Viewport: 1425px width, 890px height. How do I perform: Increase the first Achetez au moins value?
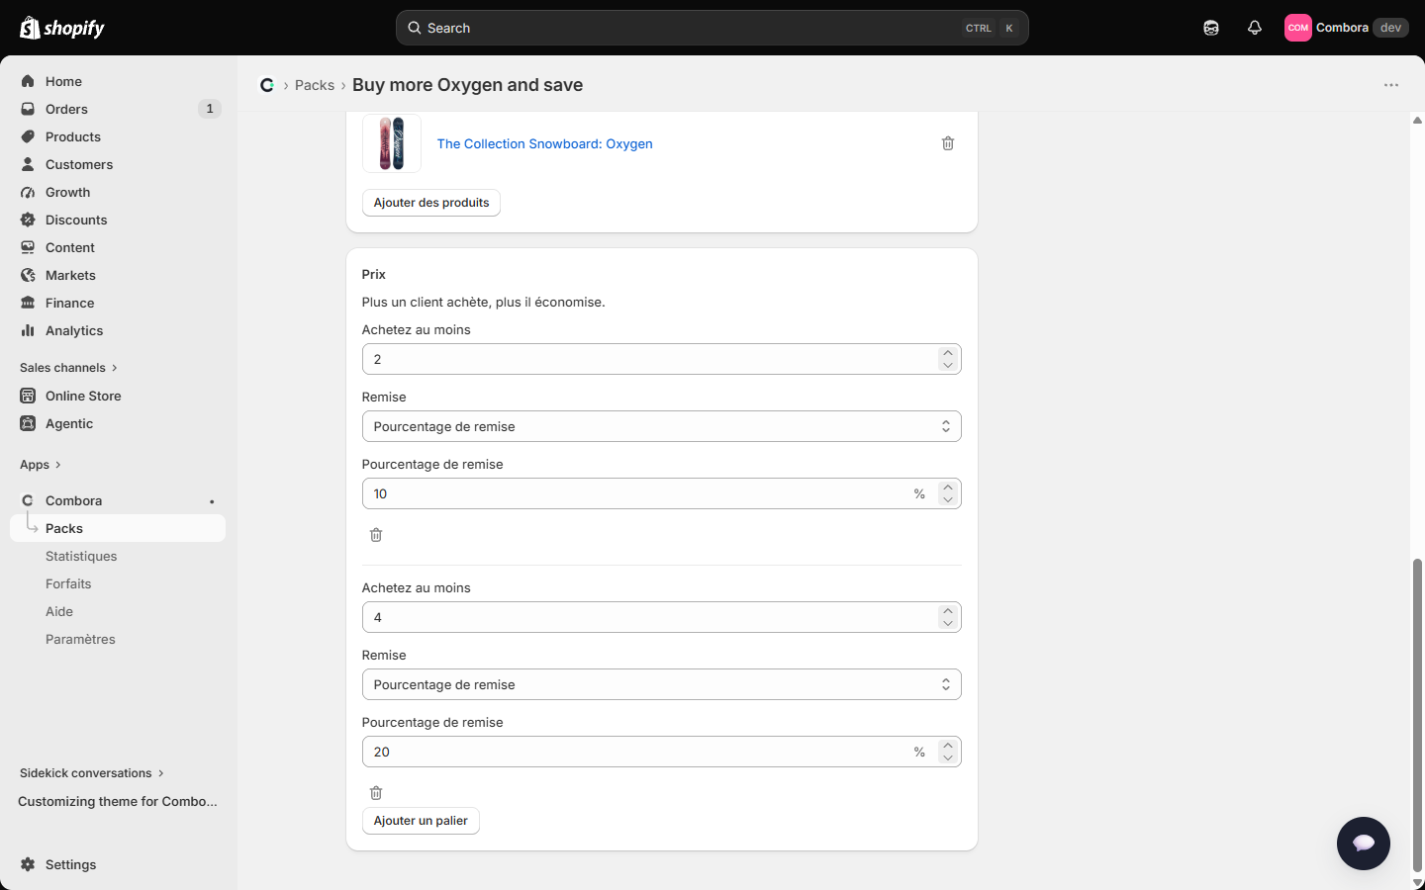(948, 353)
